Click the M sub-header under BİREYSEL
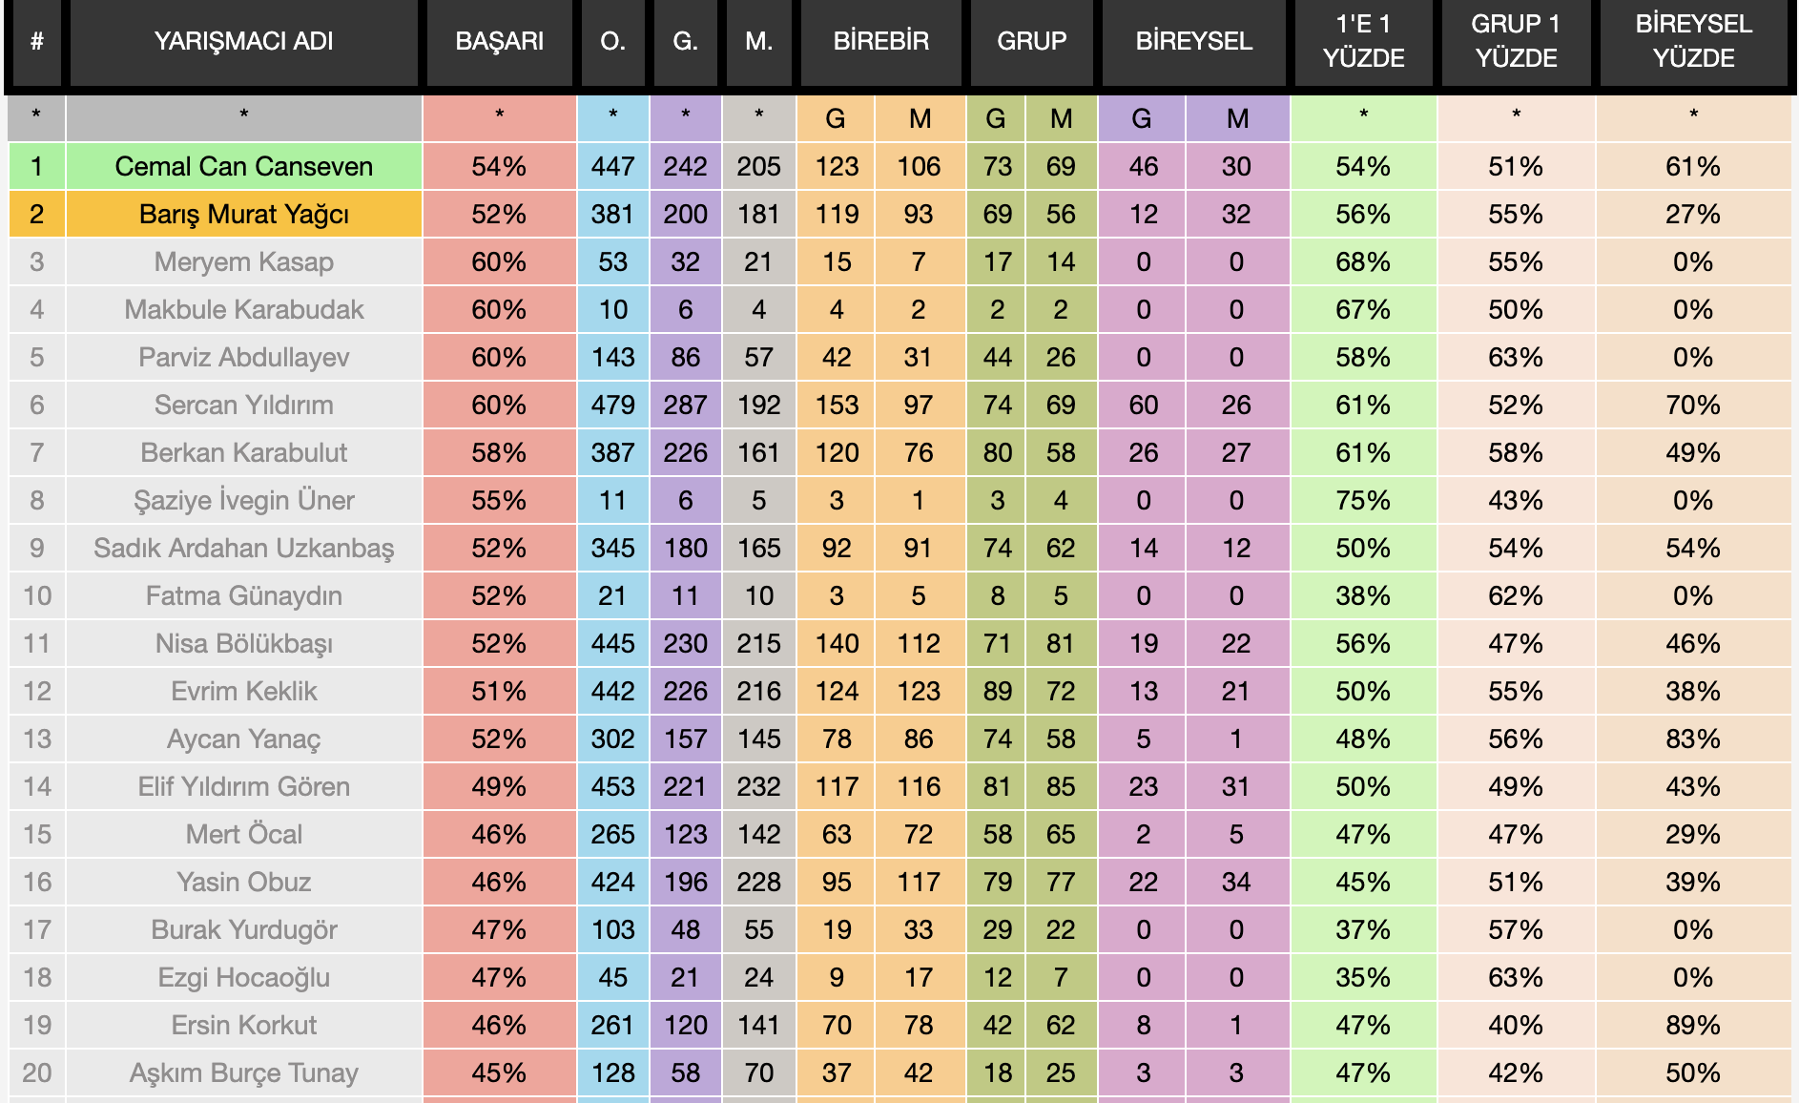Image resolution: width=1799 pixels, height=1103 pixels. coord(1237,118)
